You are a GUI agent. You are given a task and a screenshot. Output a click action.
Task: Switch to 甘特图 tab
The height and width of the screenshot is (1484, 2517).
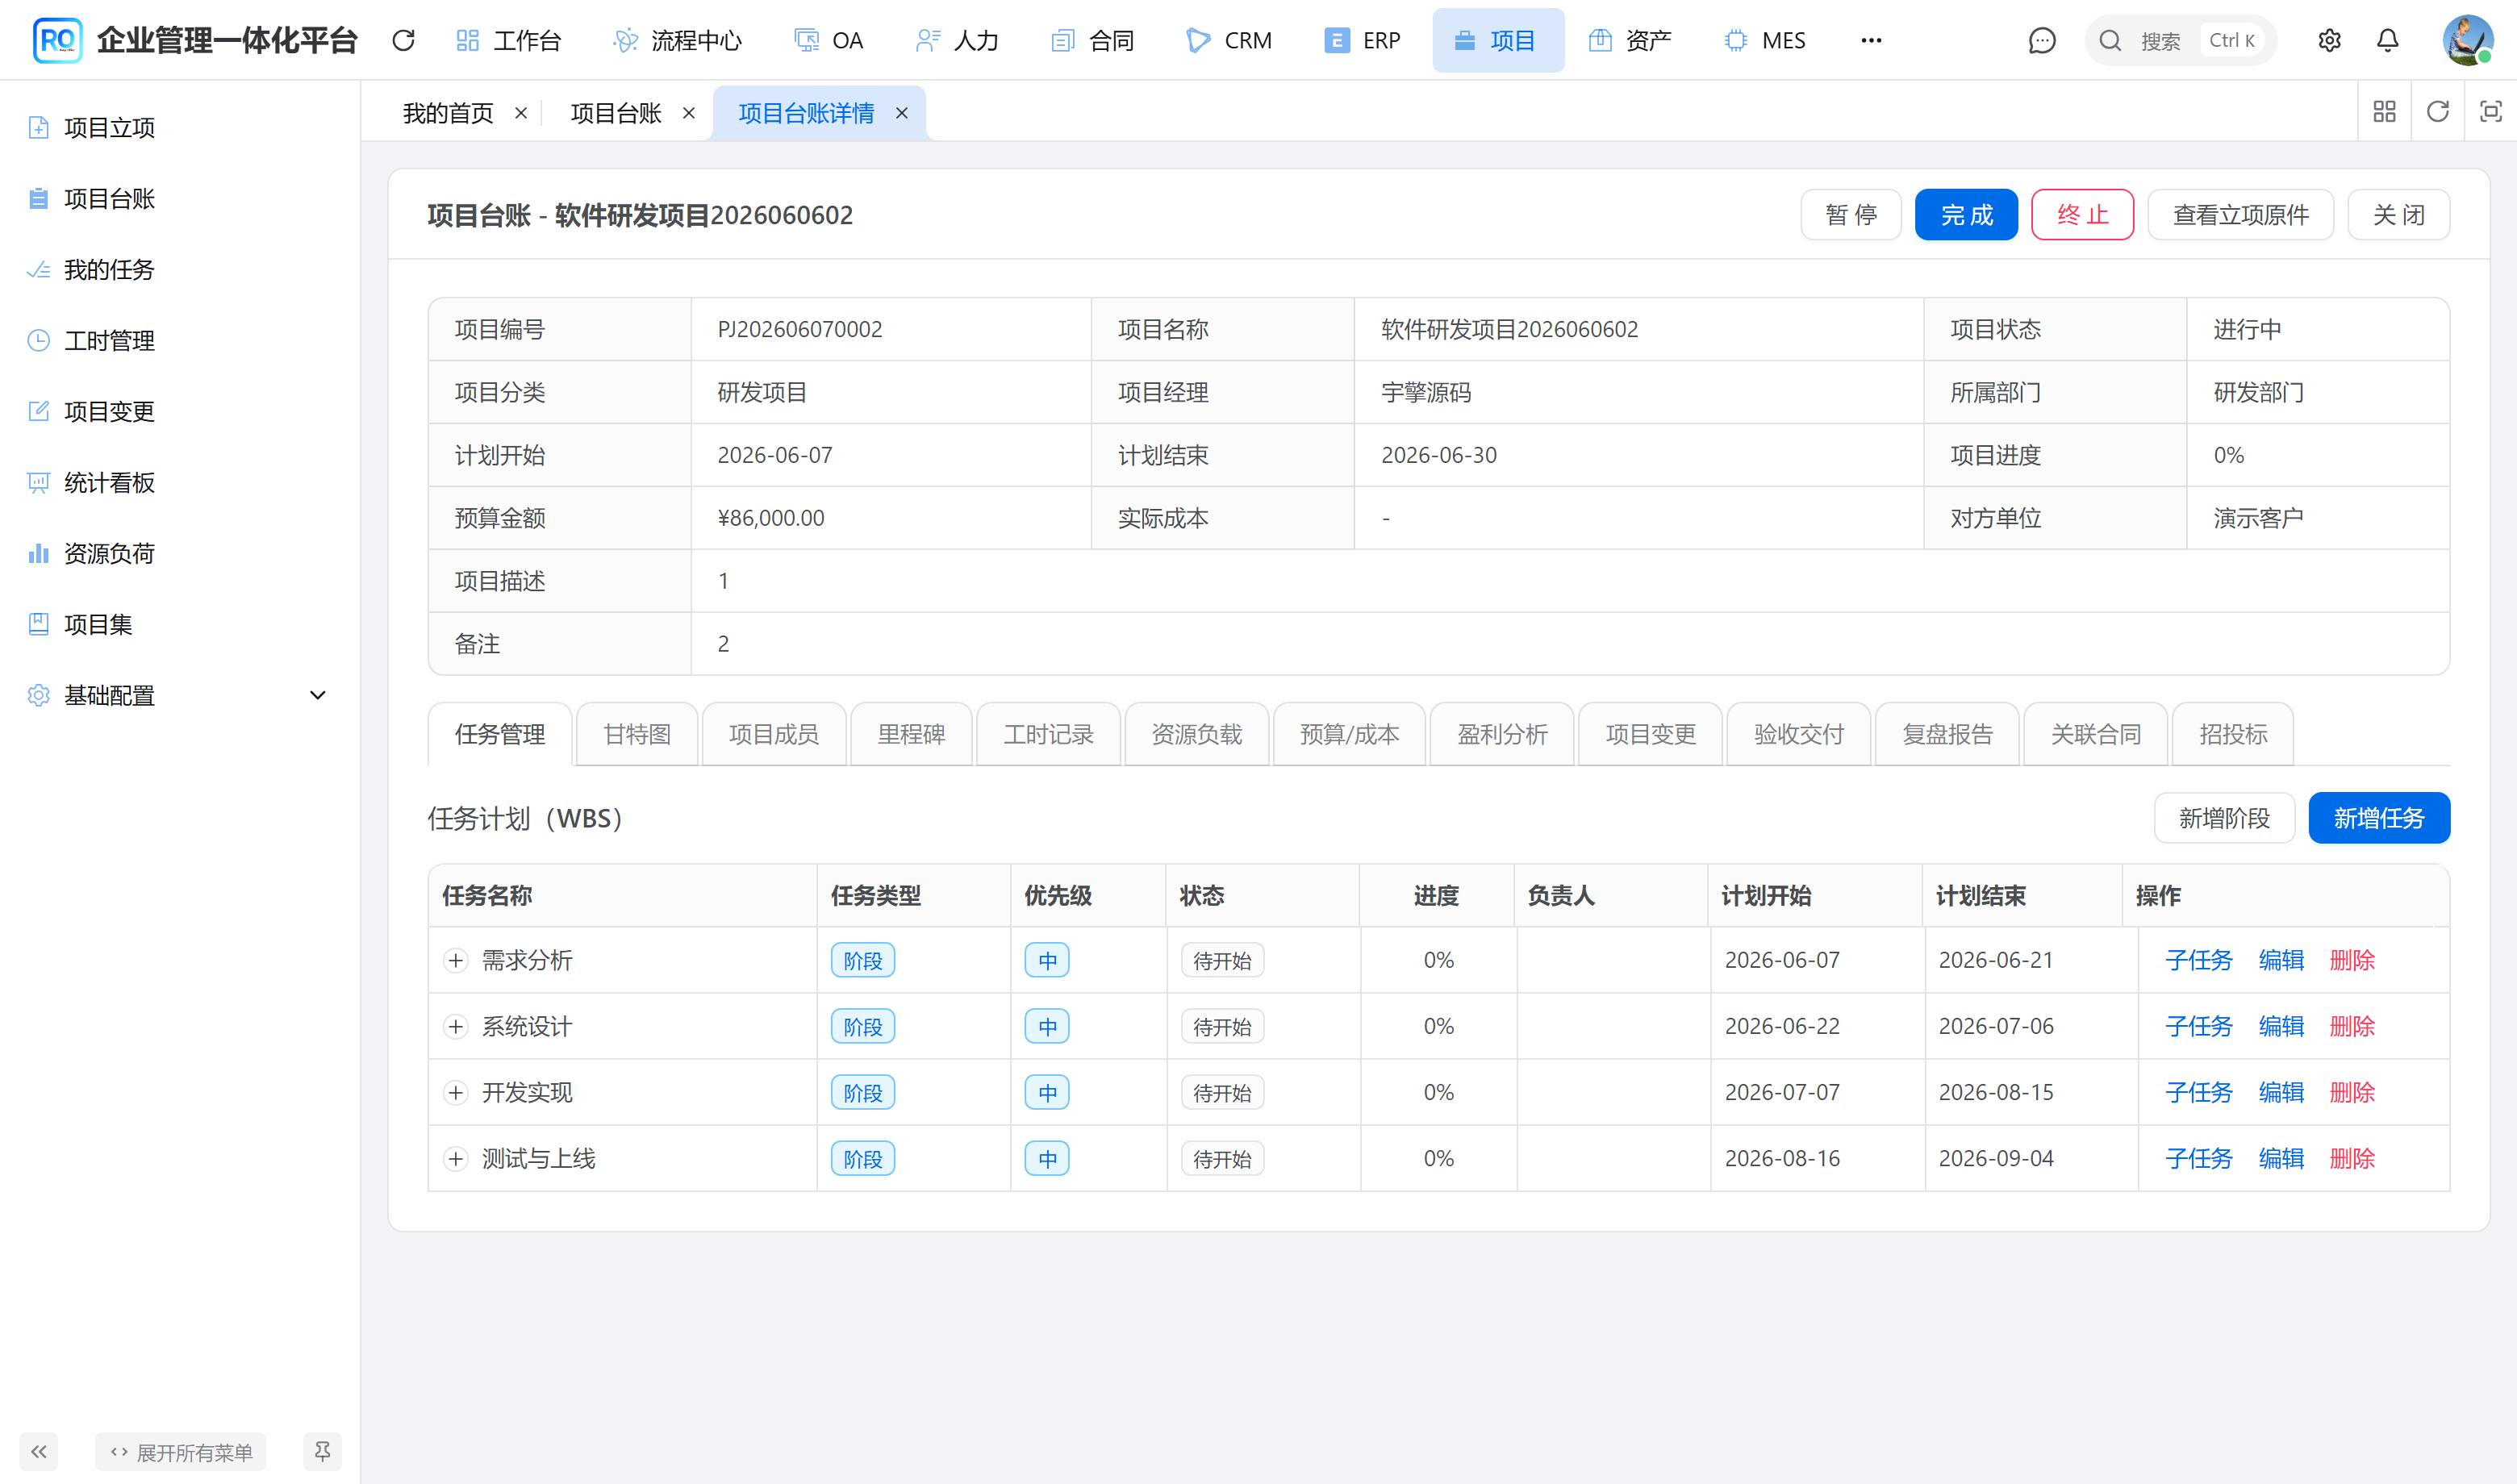(637, 735)
